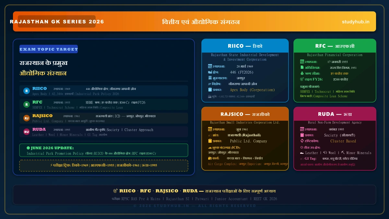Click the JUNE 2026 UPDATE heading
Screen dimensions: 389x219
52,148
